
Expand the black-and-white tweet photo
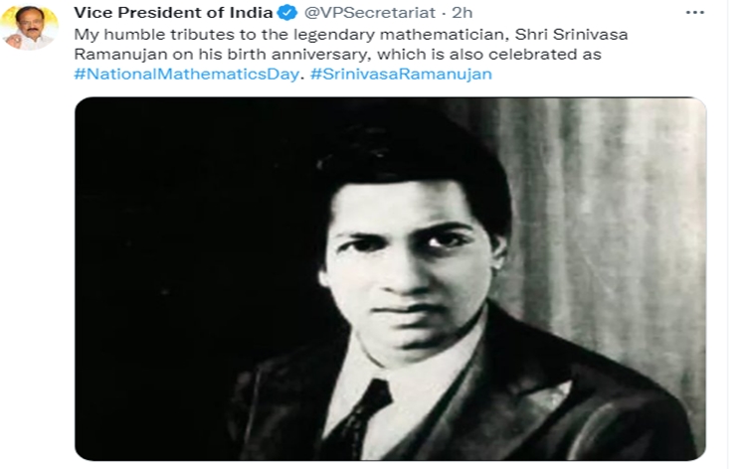[x=390, y=278]
